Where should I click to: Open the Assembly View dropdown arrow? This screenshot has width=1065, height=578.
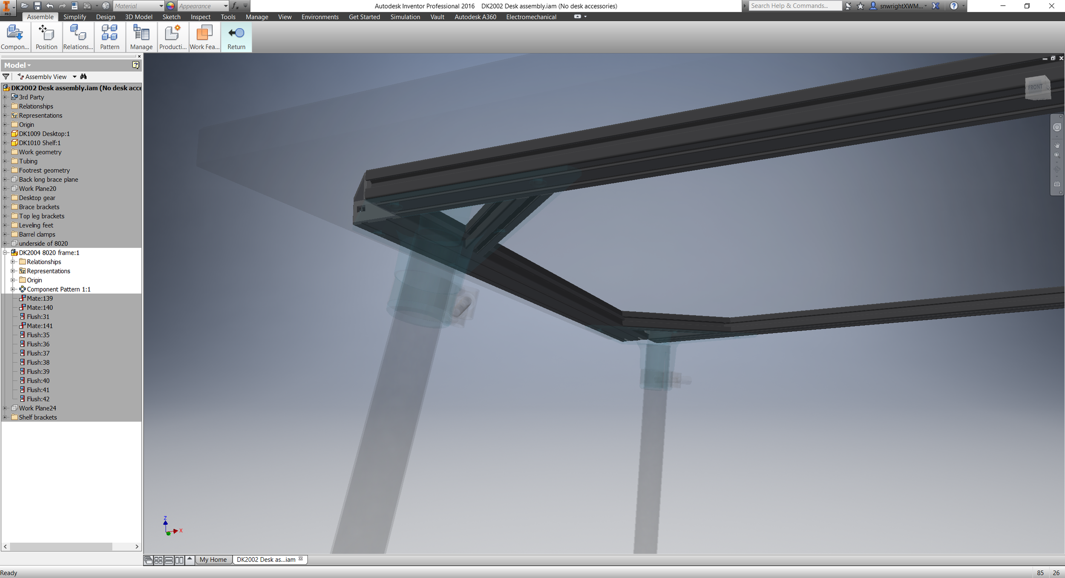(75, 77)
